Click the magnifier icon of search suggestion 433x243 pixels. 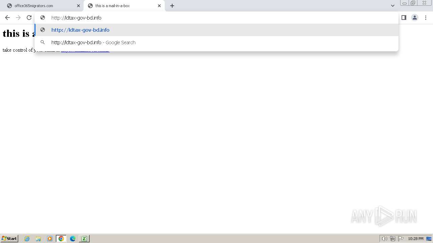point(43,43)
